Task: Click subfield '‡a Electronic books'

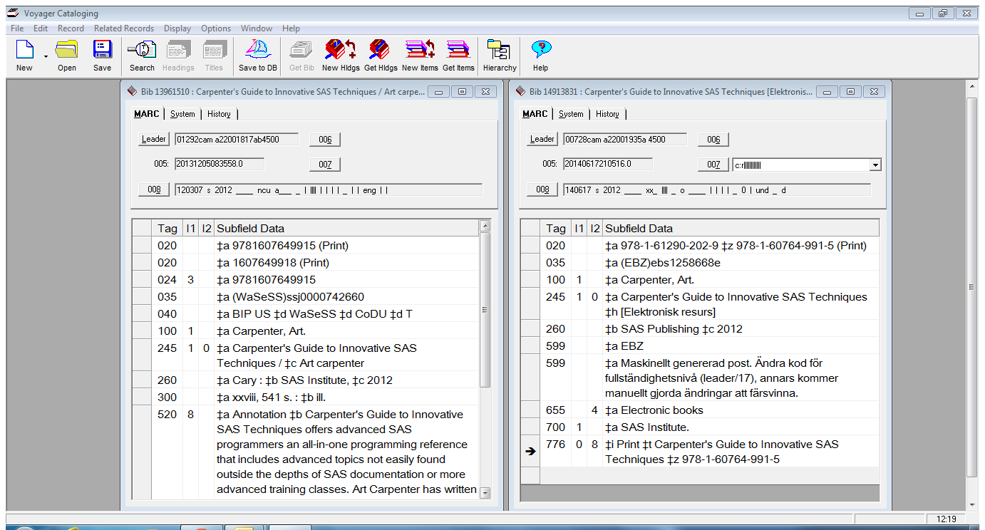Action: click(654, 410)
